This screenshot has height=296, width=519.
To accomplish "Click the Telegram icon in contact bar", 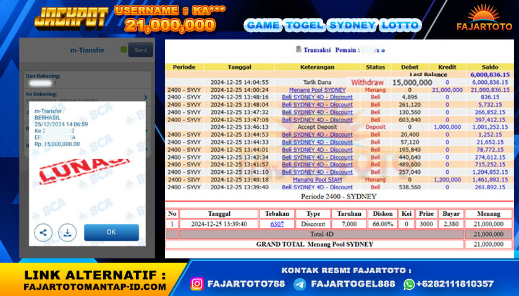I will [x=300, y=284].
